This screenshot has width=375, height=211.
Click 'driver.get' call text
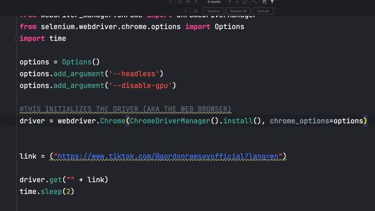40,180
